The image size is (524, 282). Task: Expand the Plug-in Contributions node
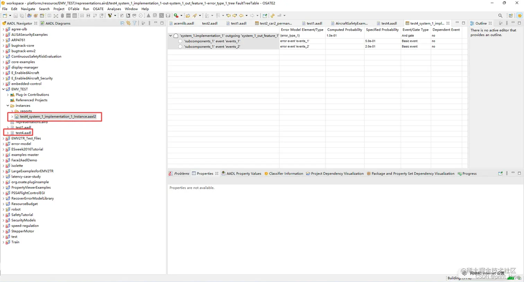coord(8,95)
